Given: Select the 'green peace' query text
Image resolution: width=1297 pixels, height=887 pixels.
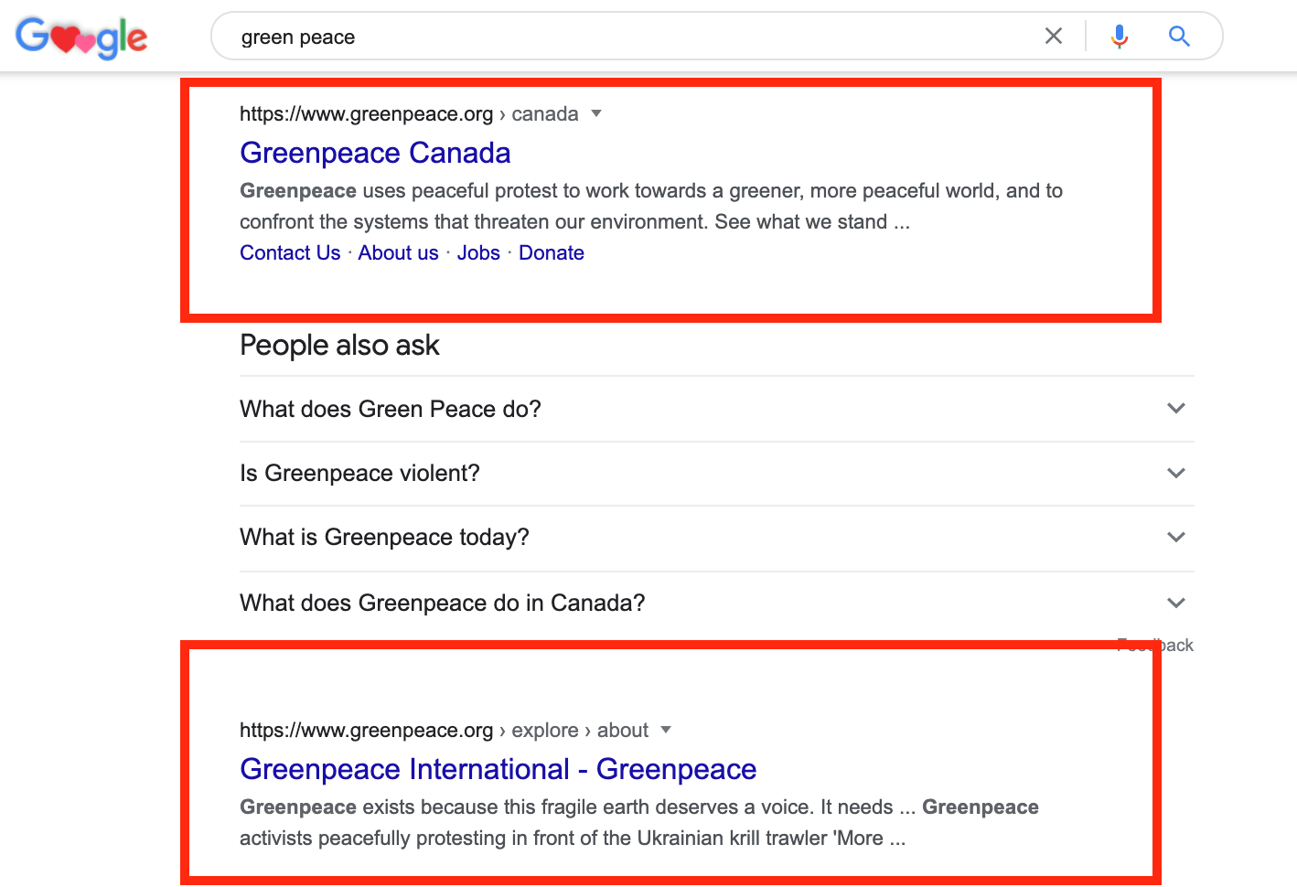Looking at the screenshot, I should pos(297,37).
